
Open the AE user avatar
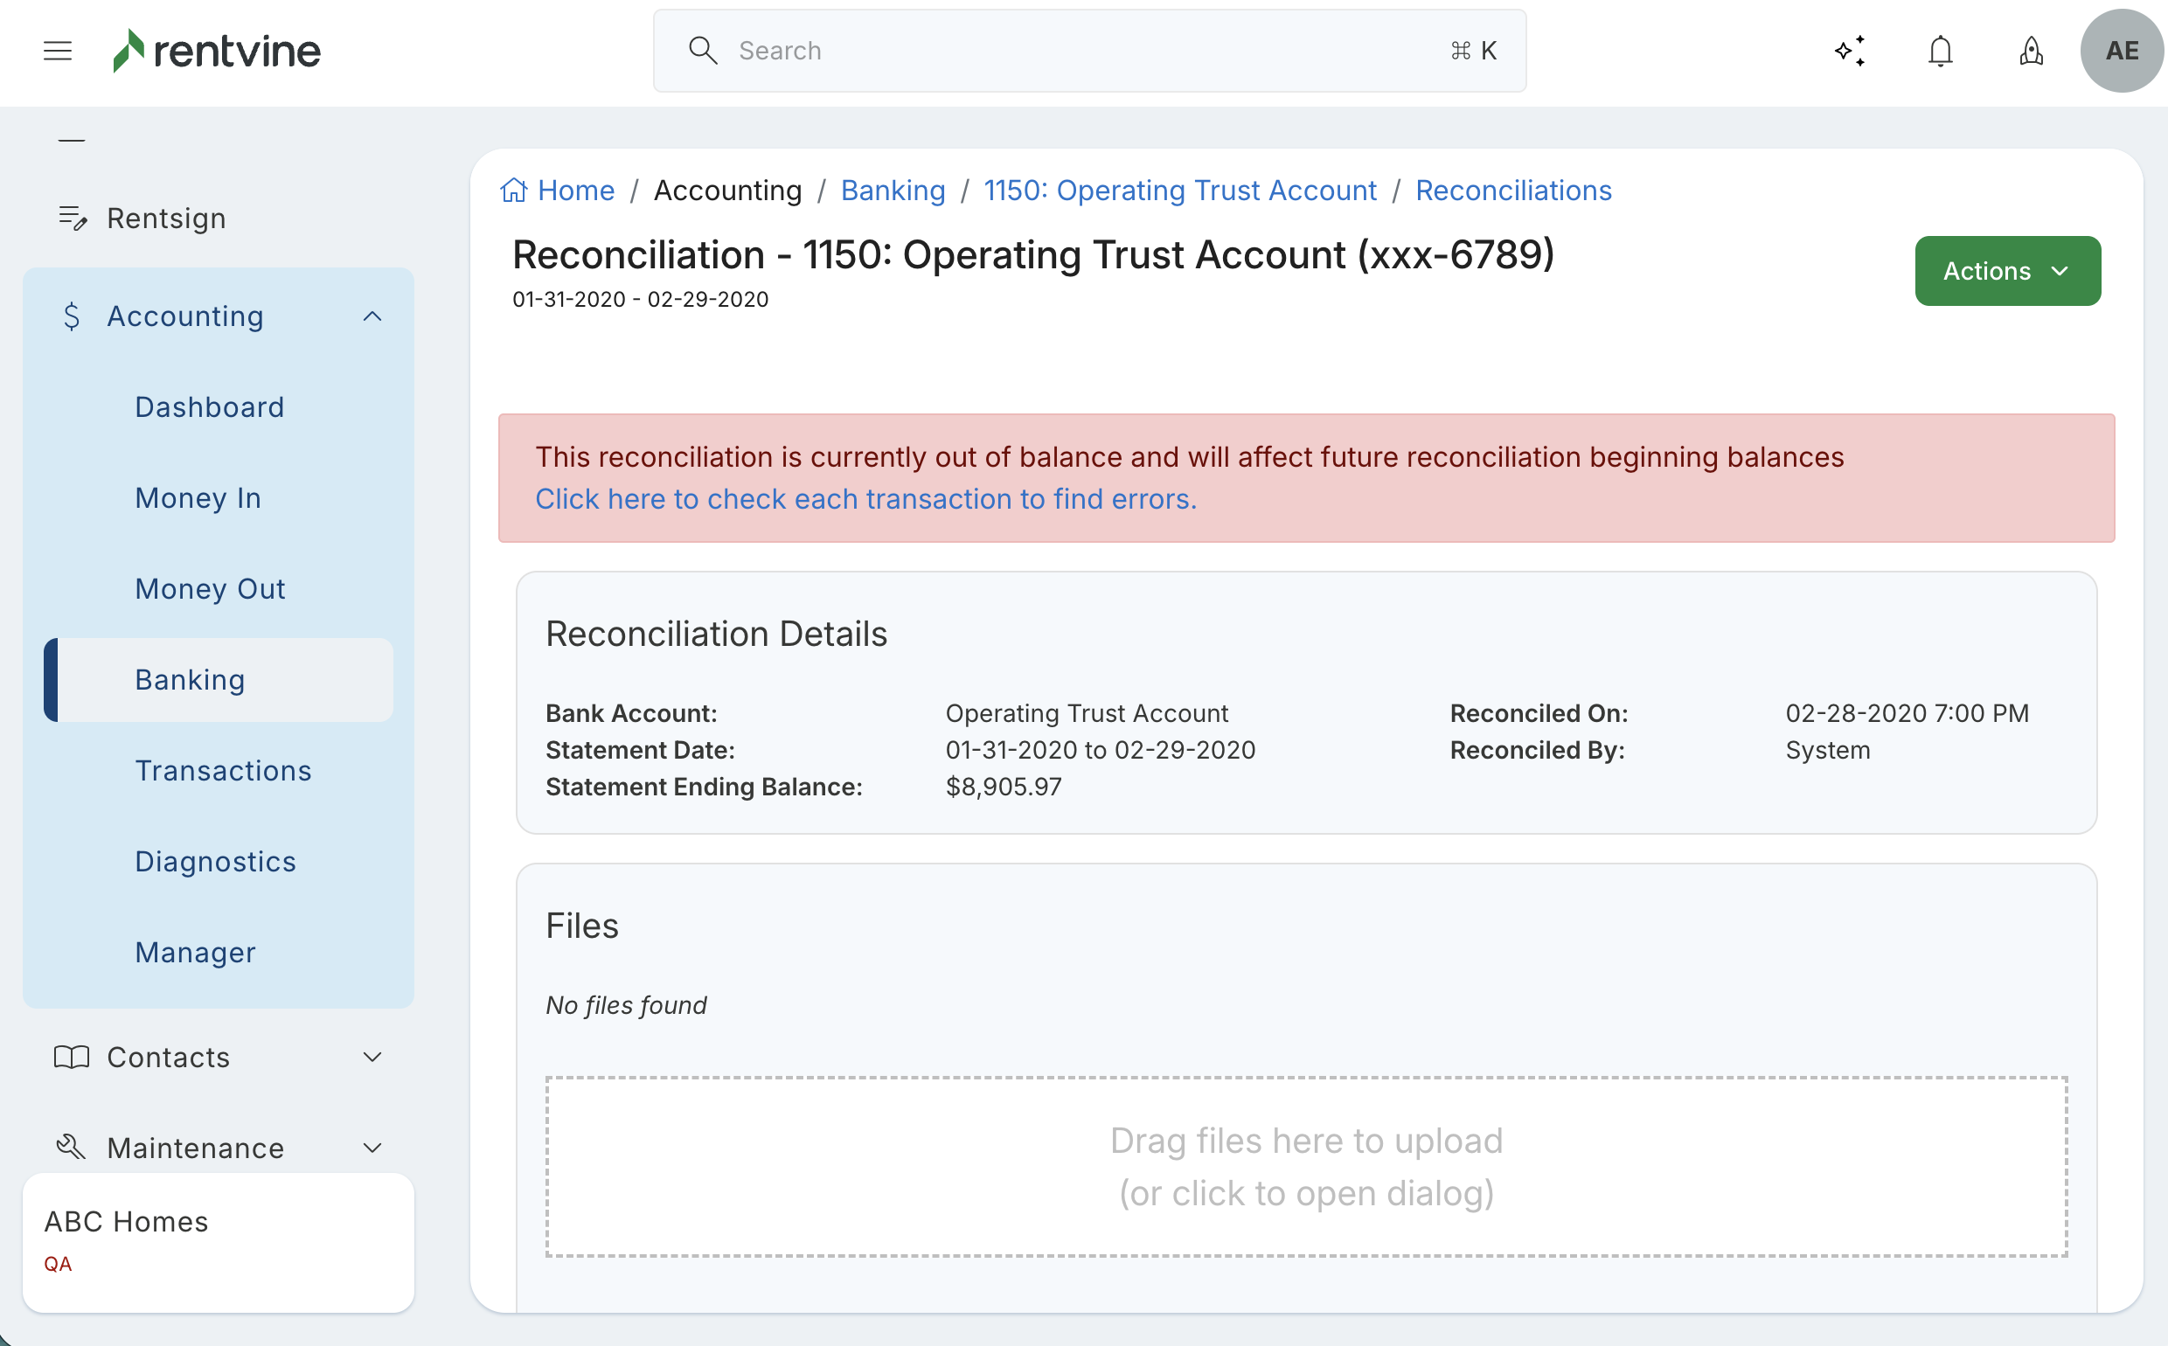2122,51
